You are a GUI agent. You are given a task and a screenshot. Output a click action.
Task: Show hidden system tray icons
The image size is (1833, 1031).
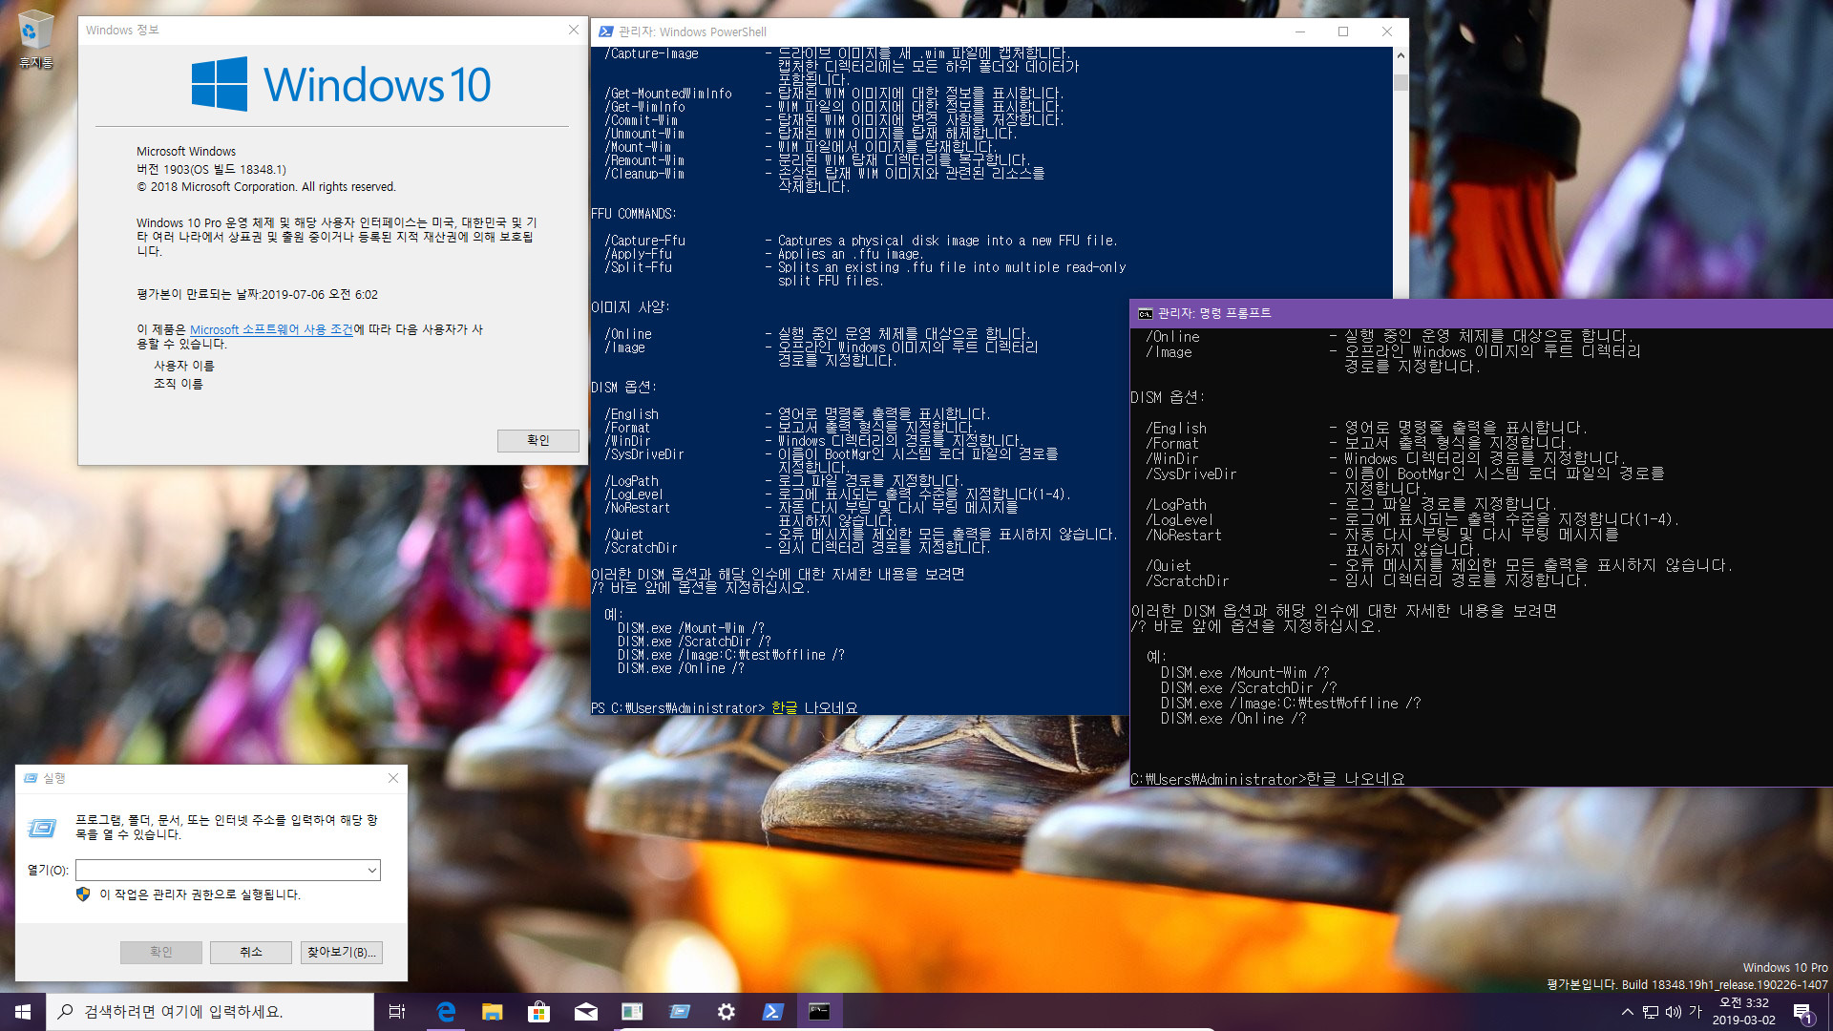[1627, 1012]
